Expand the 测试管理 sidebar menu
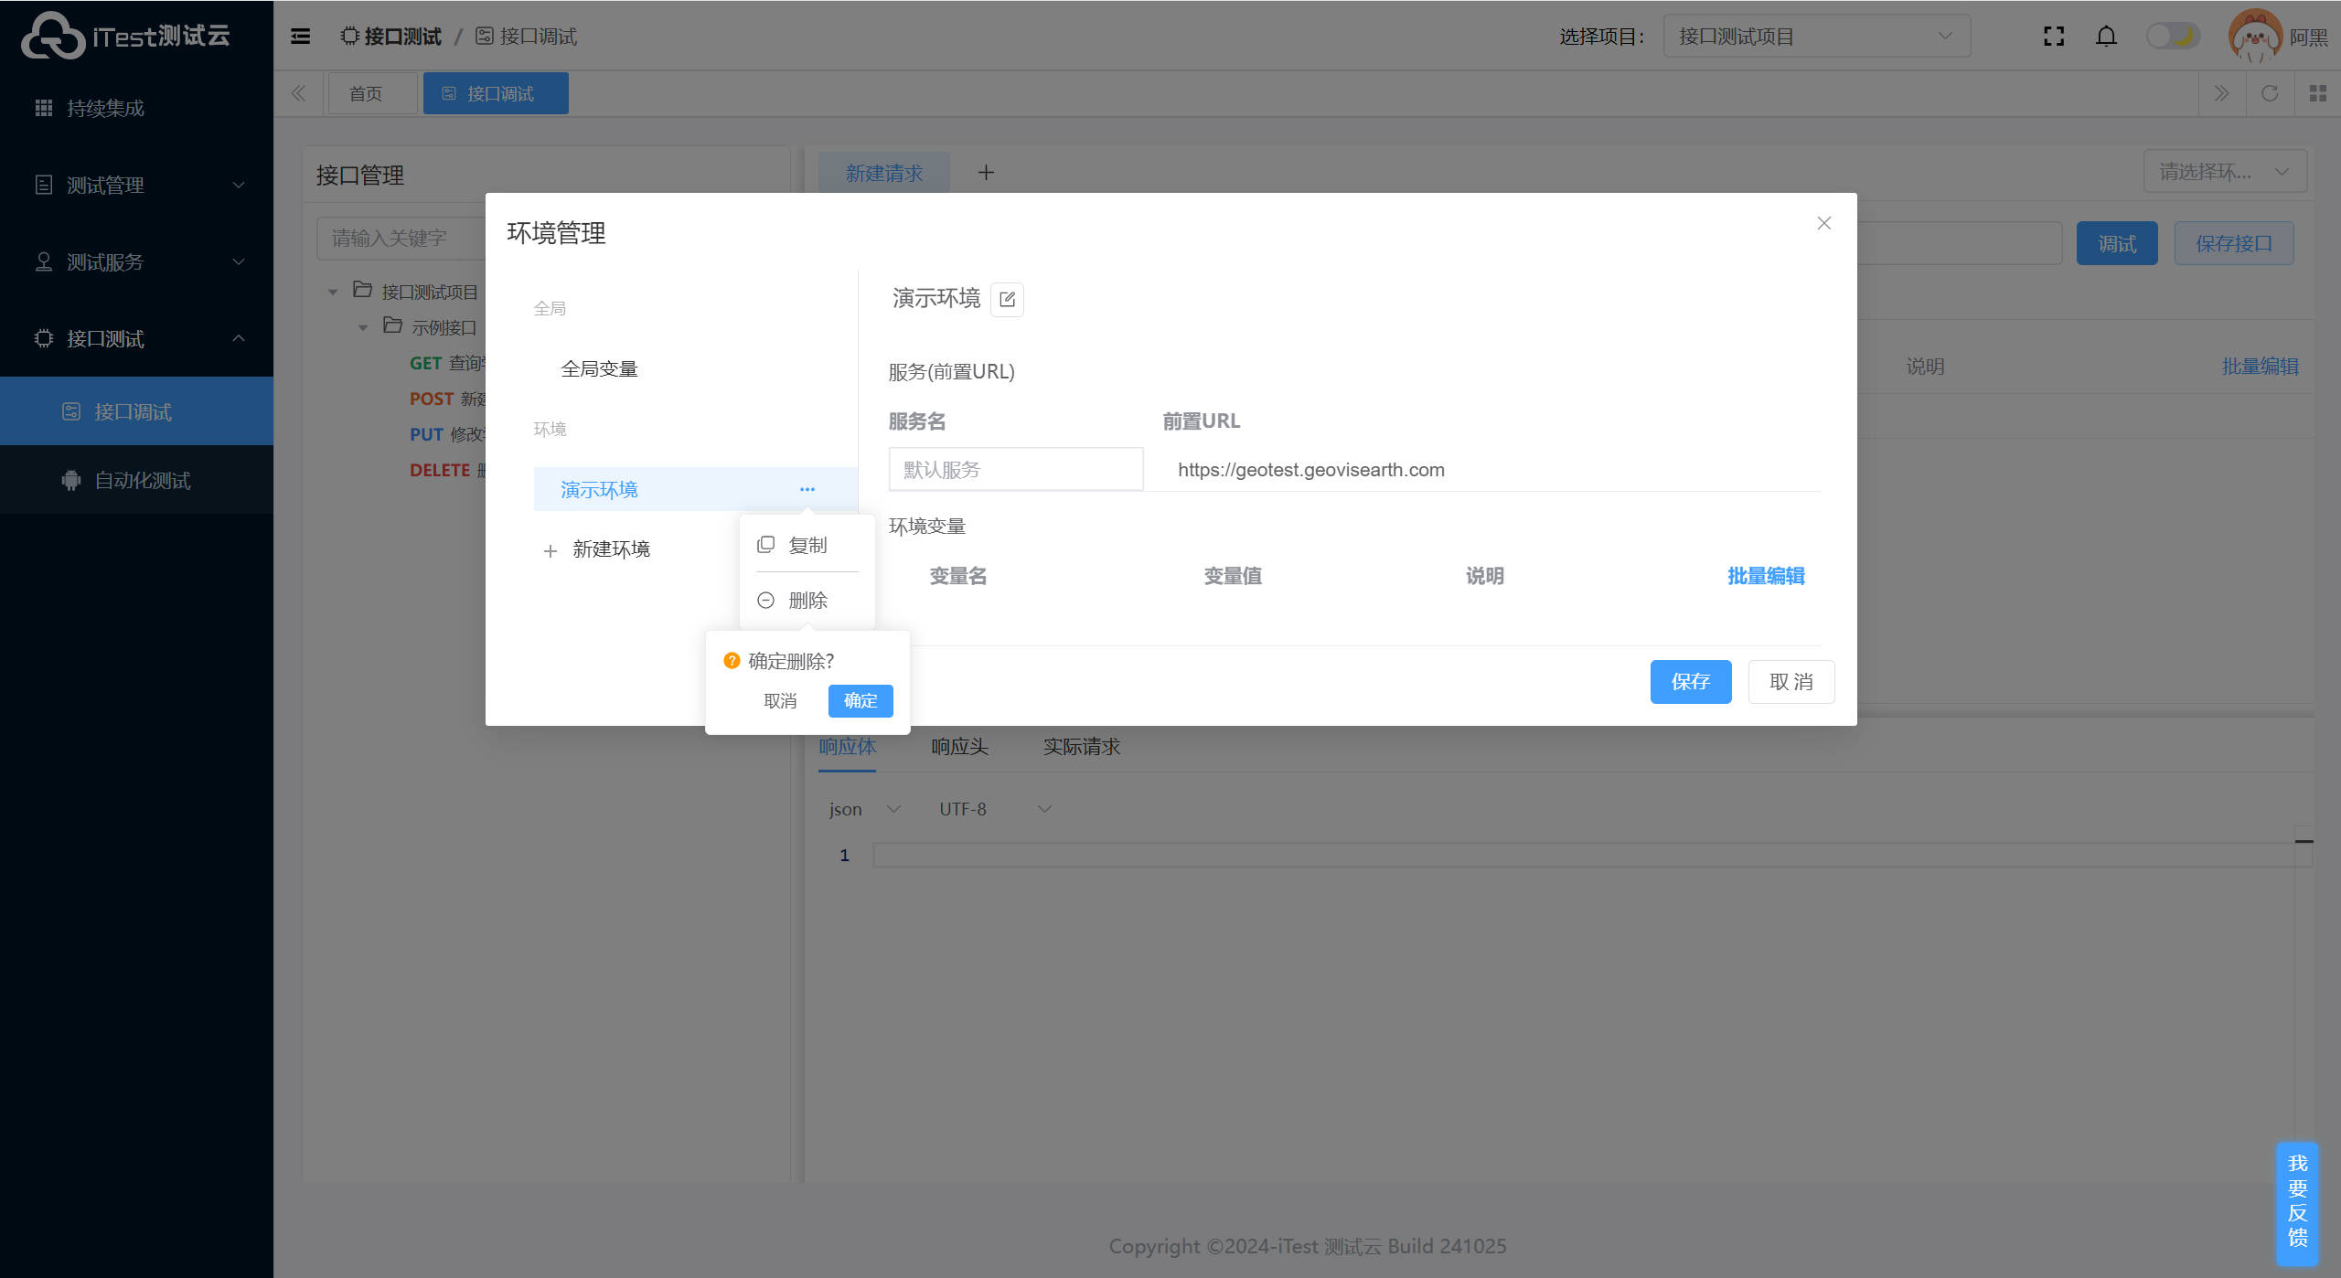2341x1278 pixels. (137, 185)
